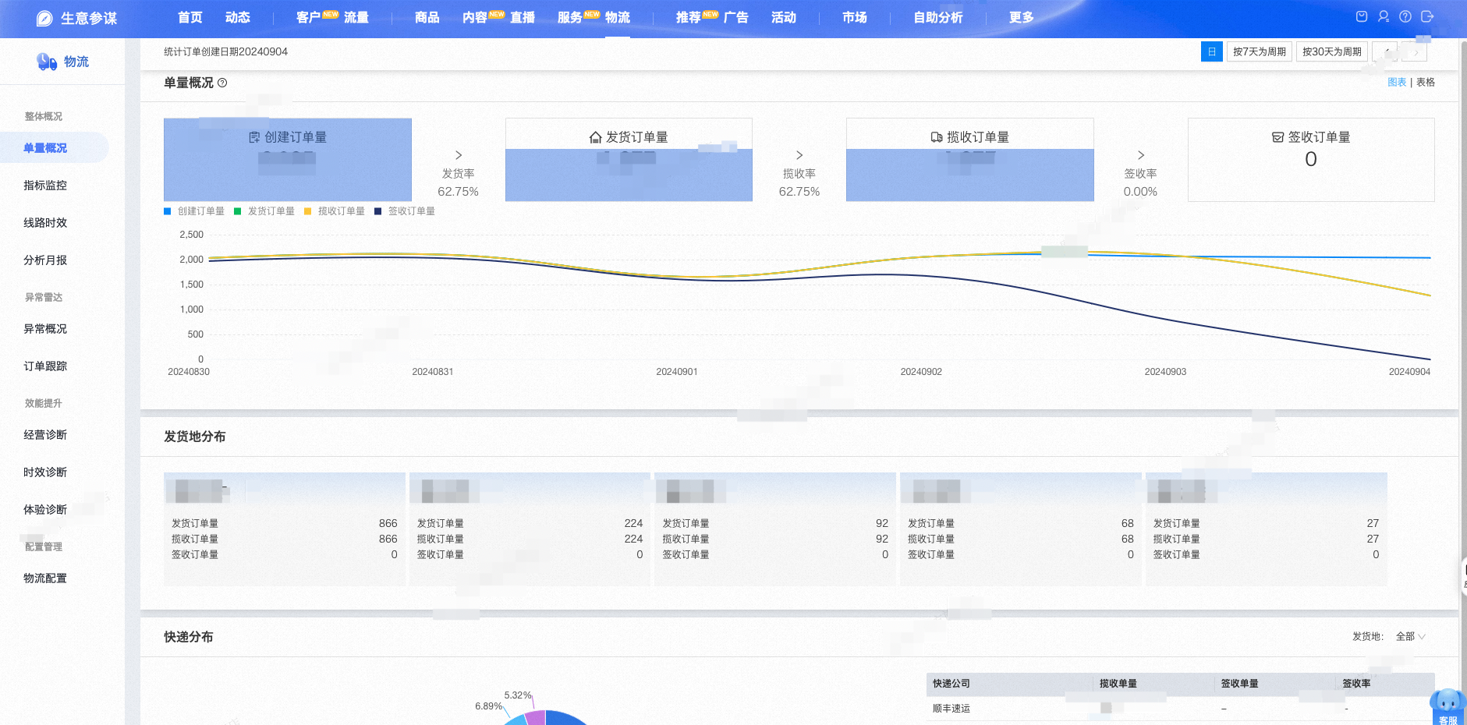Open the 内容 top menu

[475, 17]
